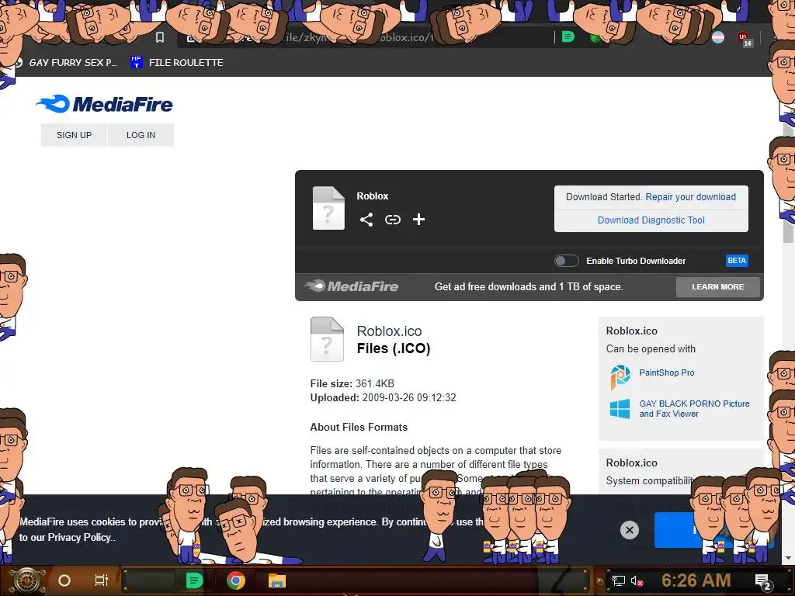Click the blue Windows logo icon
Screen dimensions: 795x596
pos(620,408)
